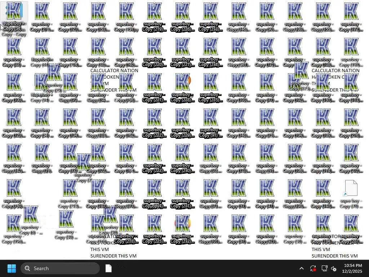Screen dimensions: 369x277
Task: Select the superboy - Copy (153) desktop icon
Action: 98,17
